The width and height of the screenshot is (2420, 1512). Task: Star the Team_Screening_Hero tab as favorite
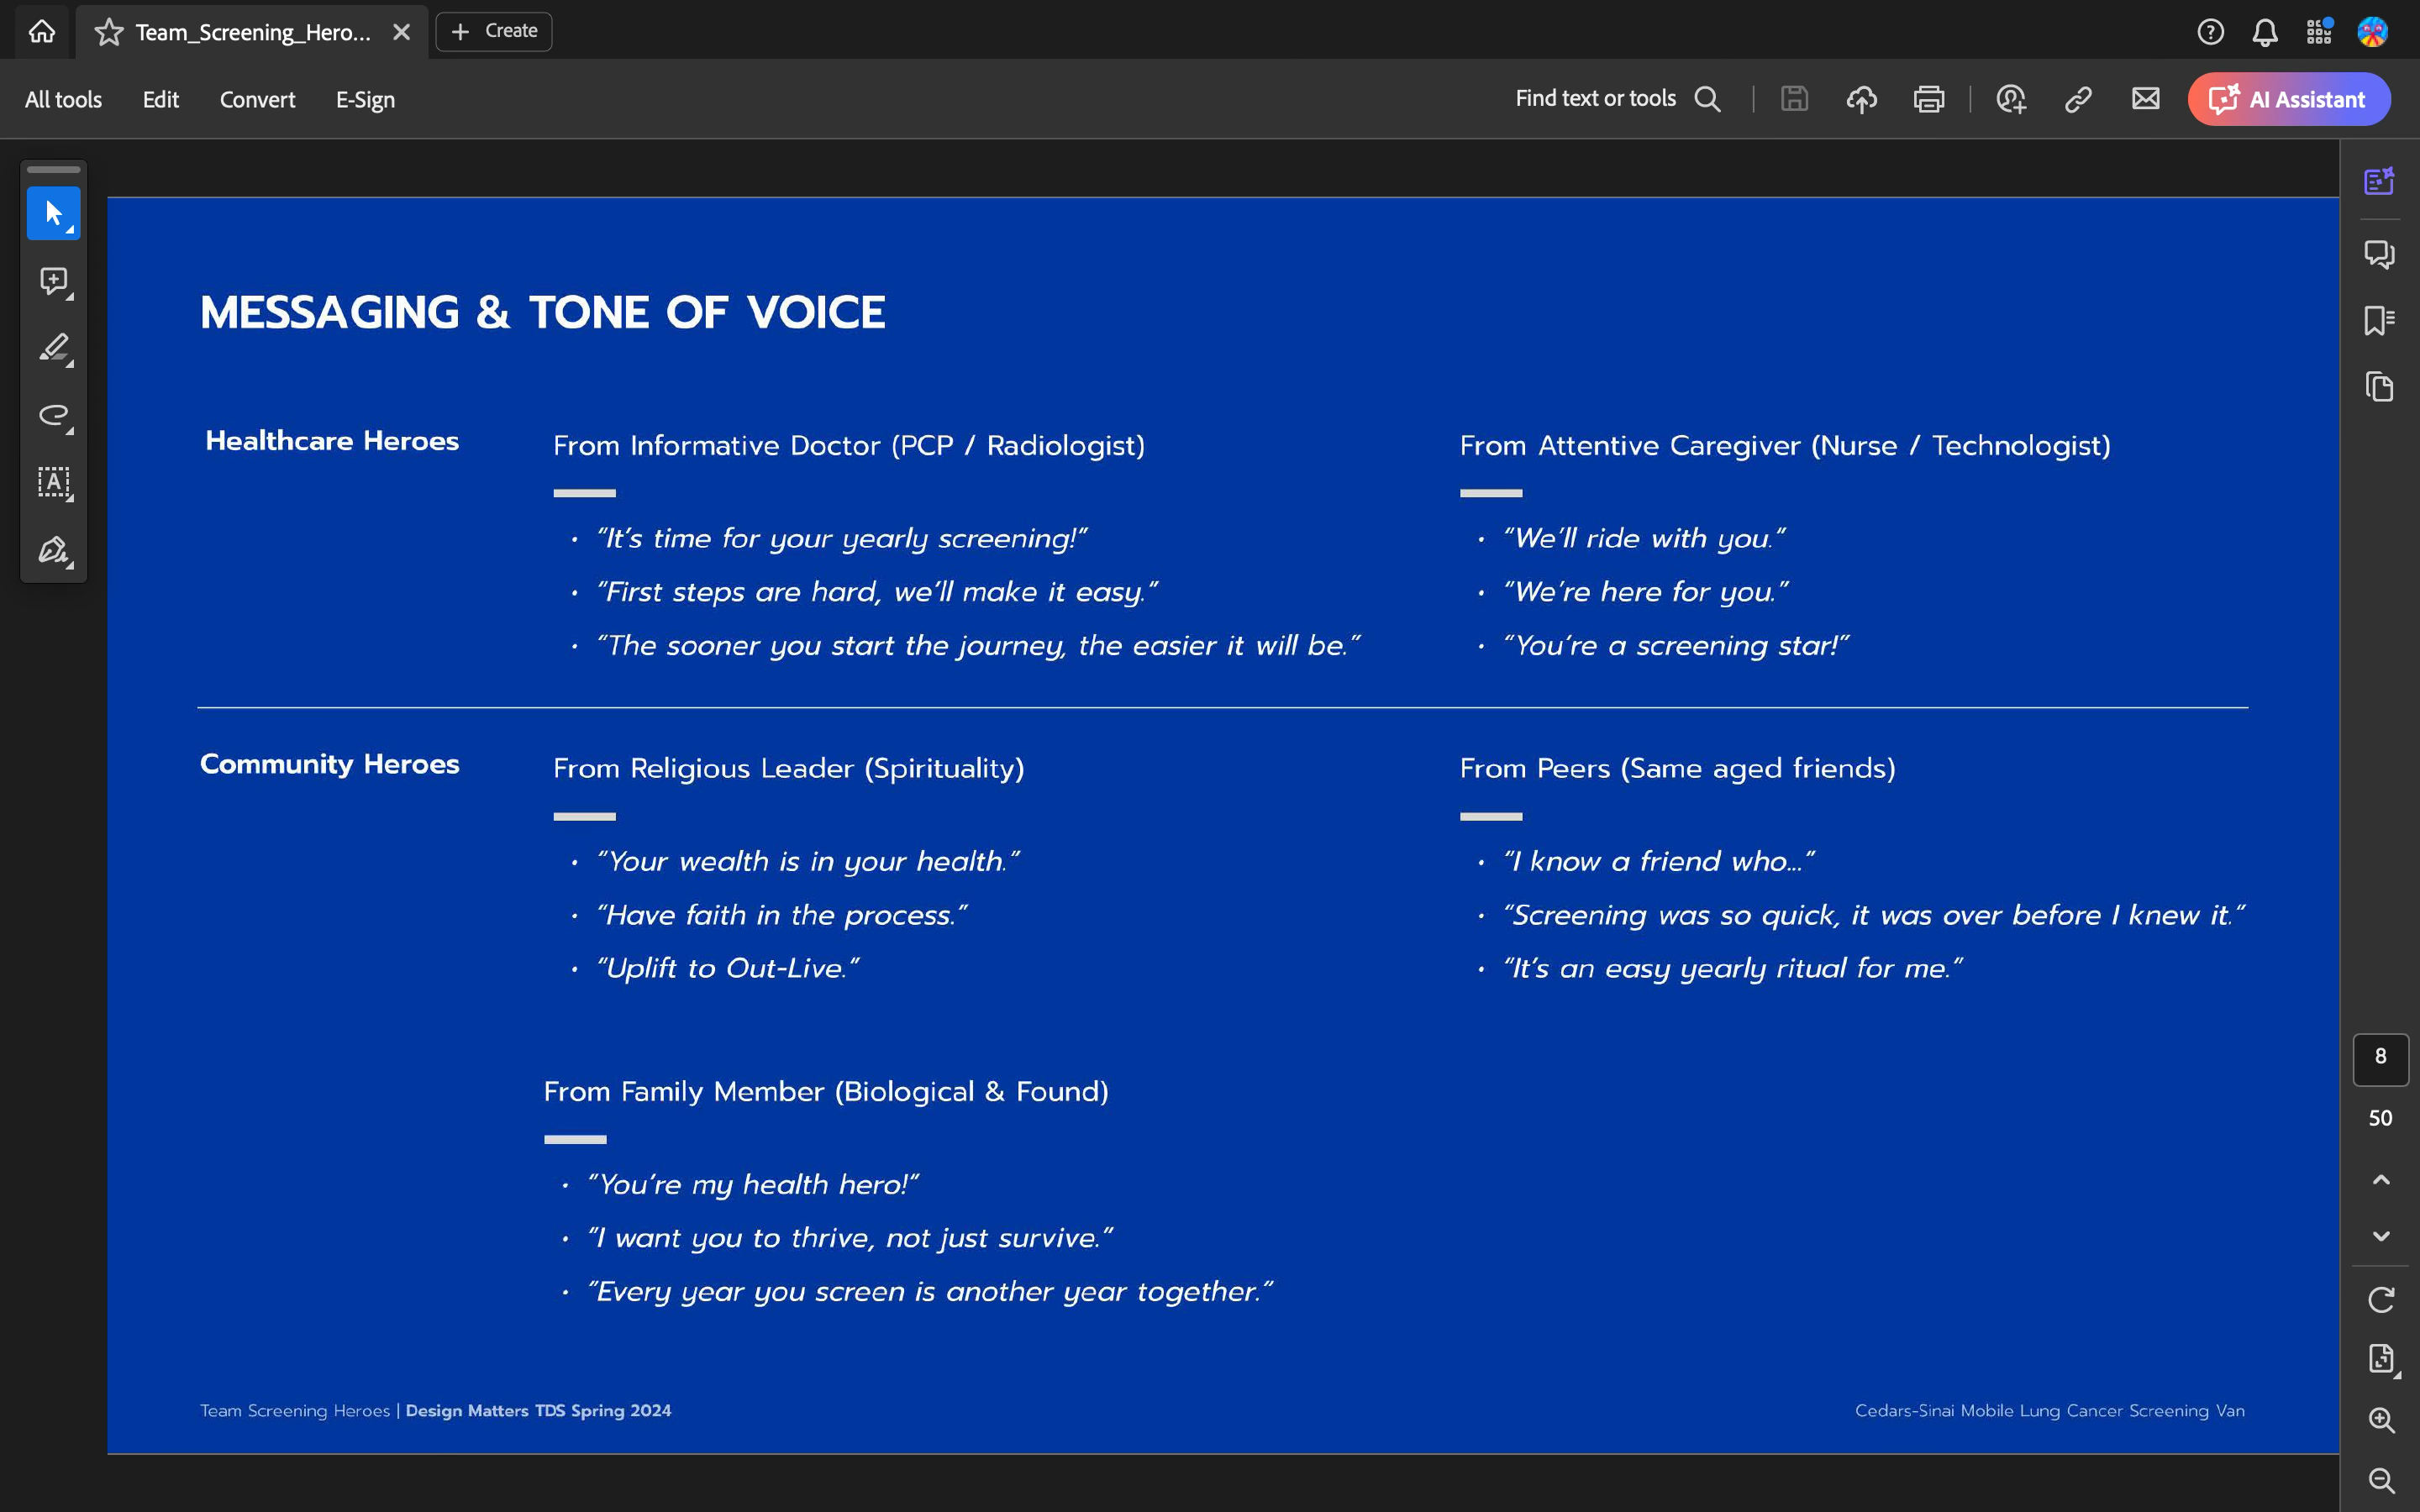109,32
